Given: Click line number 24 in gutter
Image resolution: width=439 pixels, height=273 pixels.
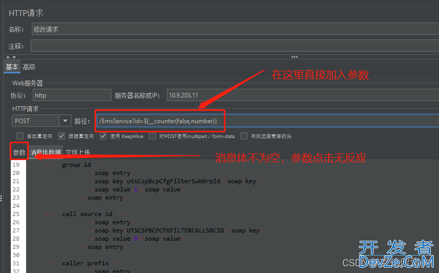Looking at the screenshot, I should (x=16, y=206).
